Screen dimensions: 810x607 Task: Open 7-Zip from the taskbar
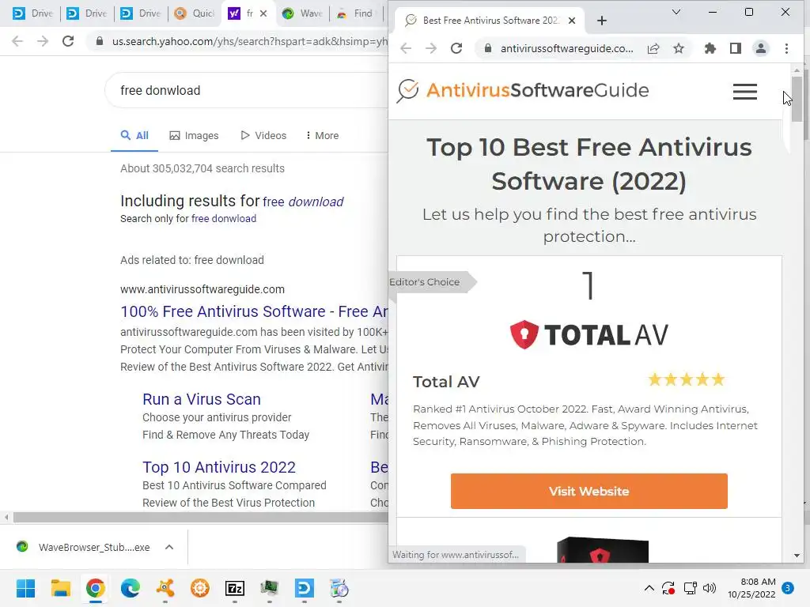tap(235, 588)
